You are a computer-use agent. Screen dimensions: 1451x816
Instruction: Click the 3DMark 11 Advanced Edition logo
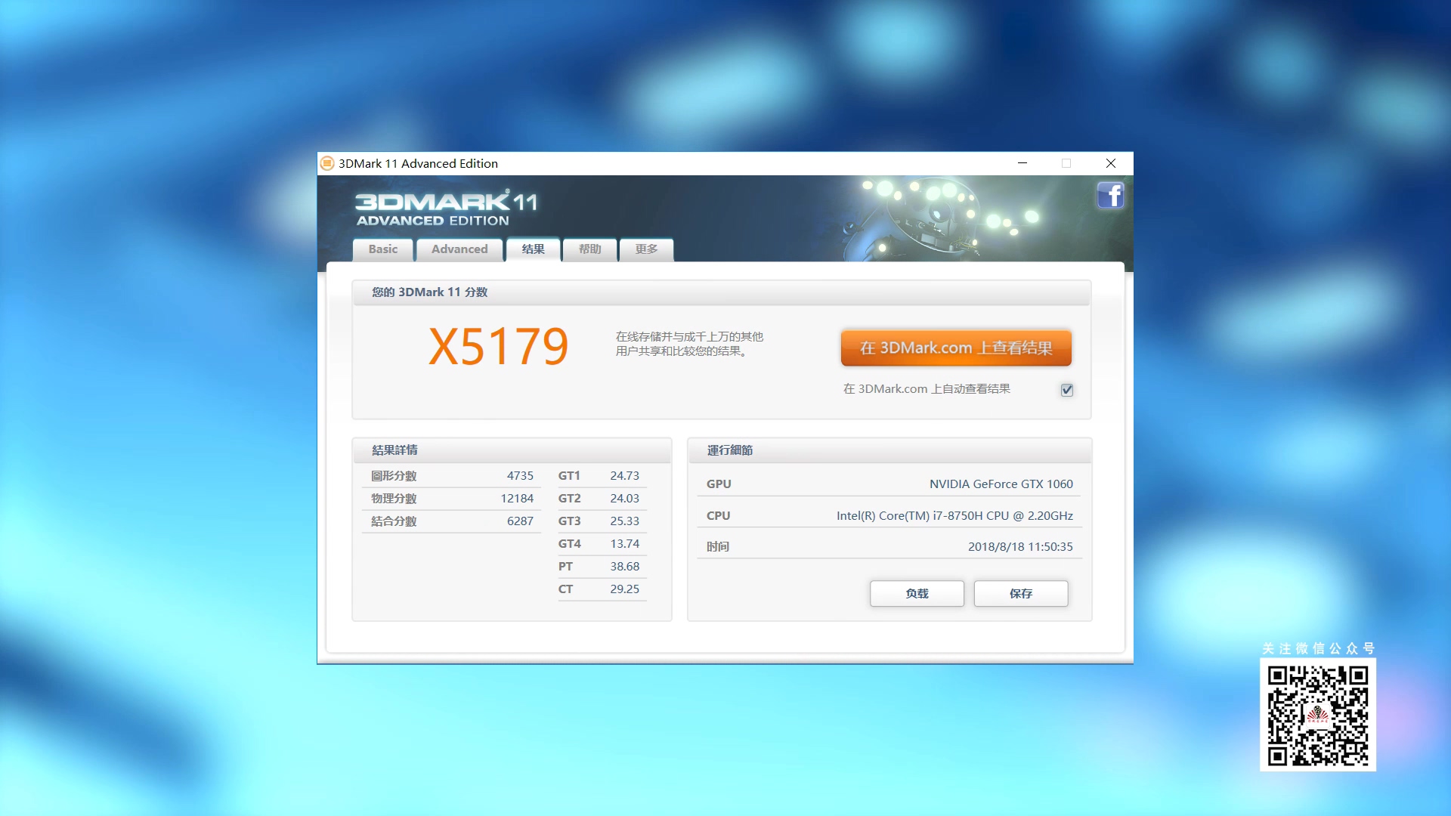pos(446,209)
